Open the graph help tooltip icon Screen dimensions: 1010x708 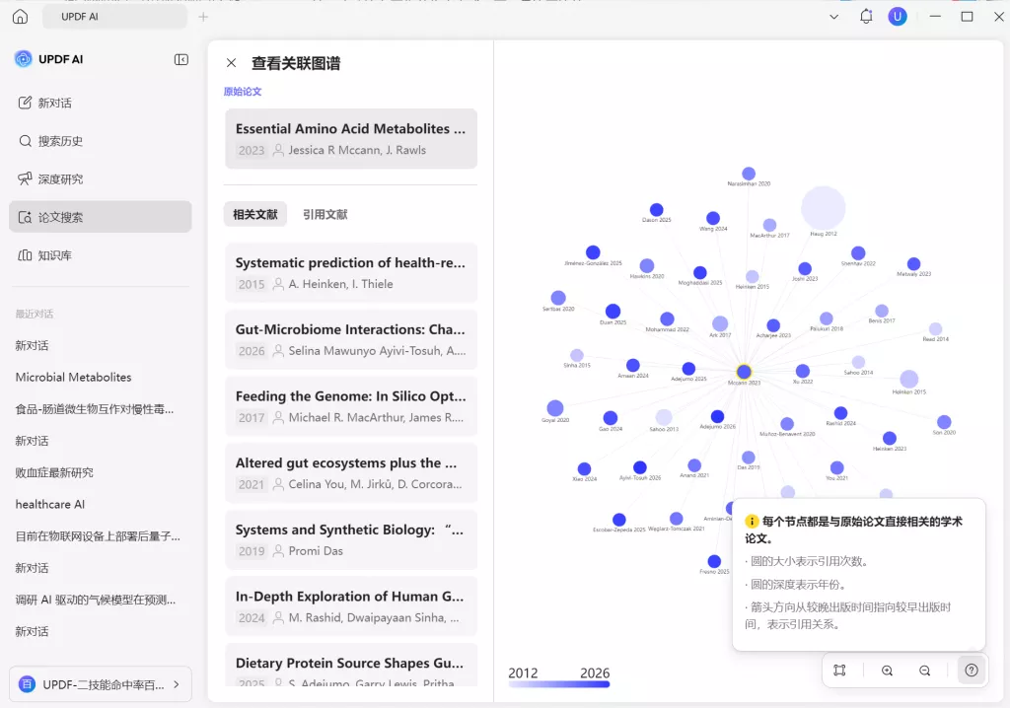pos(971,670)
